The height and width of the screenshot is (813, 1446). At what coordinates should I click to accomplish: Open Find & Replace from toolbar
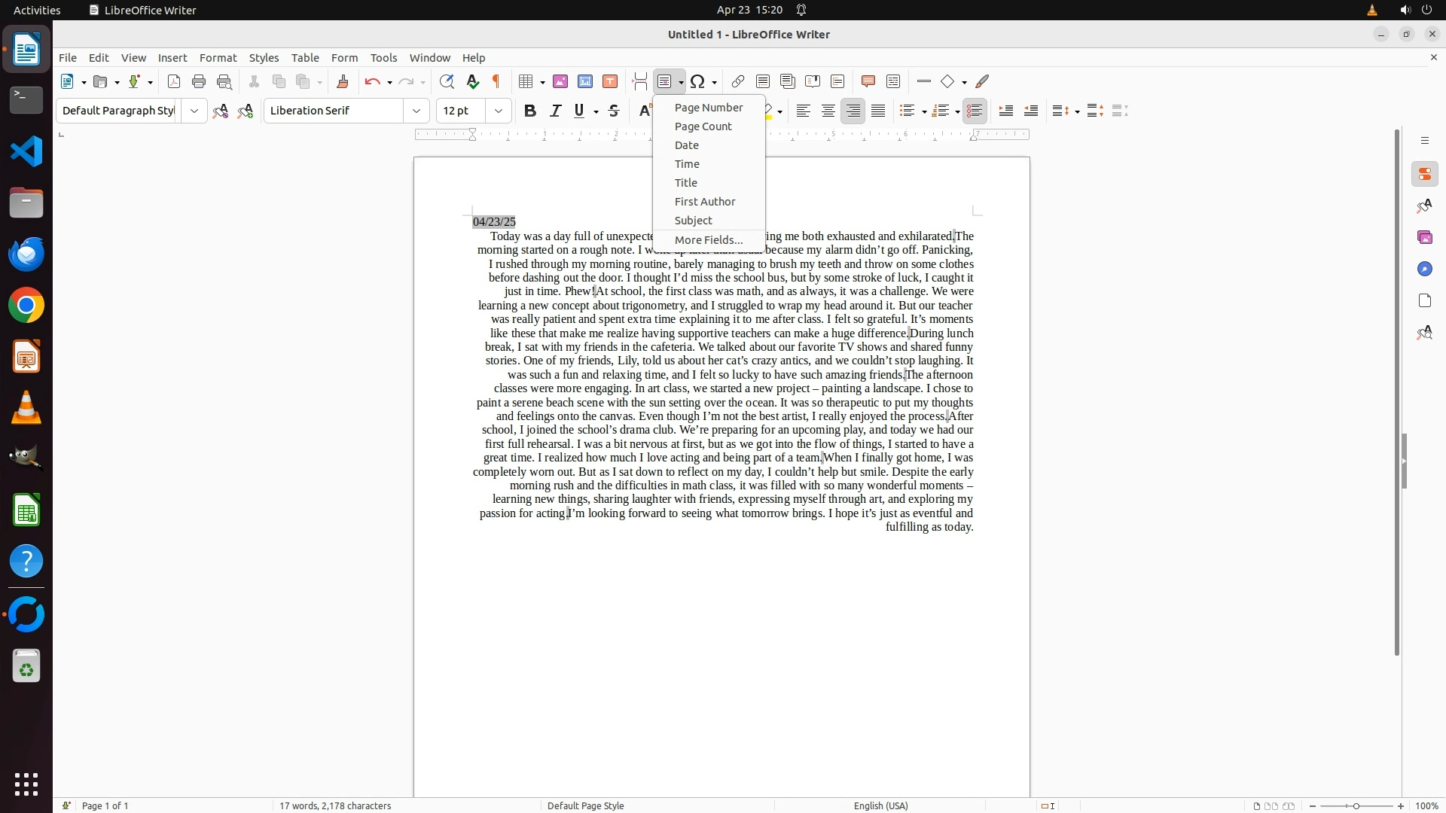pyautogui.click(x=447, y=81)
